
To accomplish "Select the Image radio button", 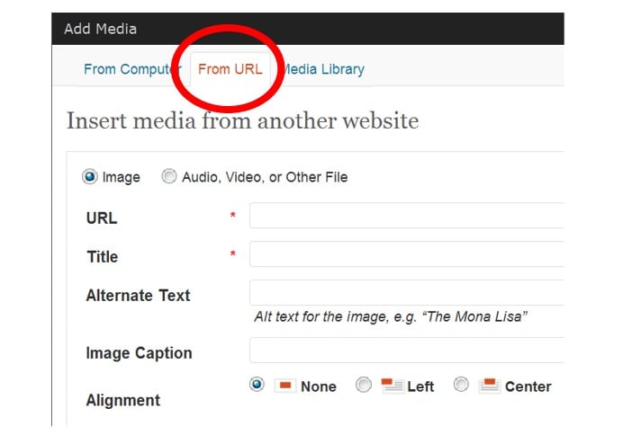I will point(90,176).
